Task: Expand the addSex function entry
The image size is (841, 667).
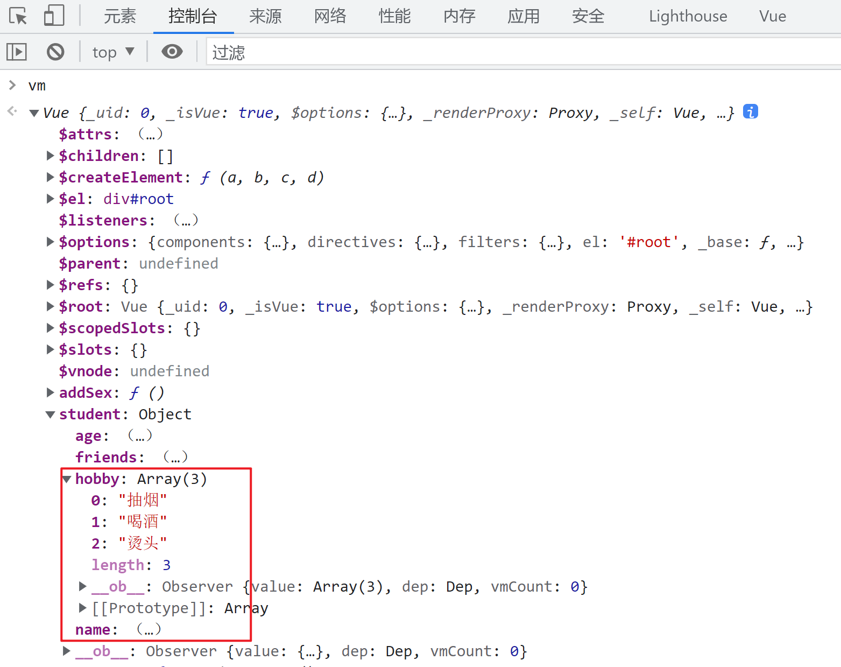Action: point(51,392)
